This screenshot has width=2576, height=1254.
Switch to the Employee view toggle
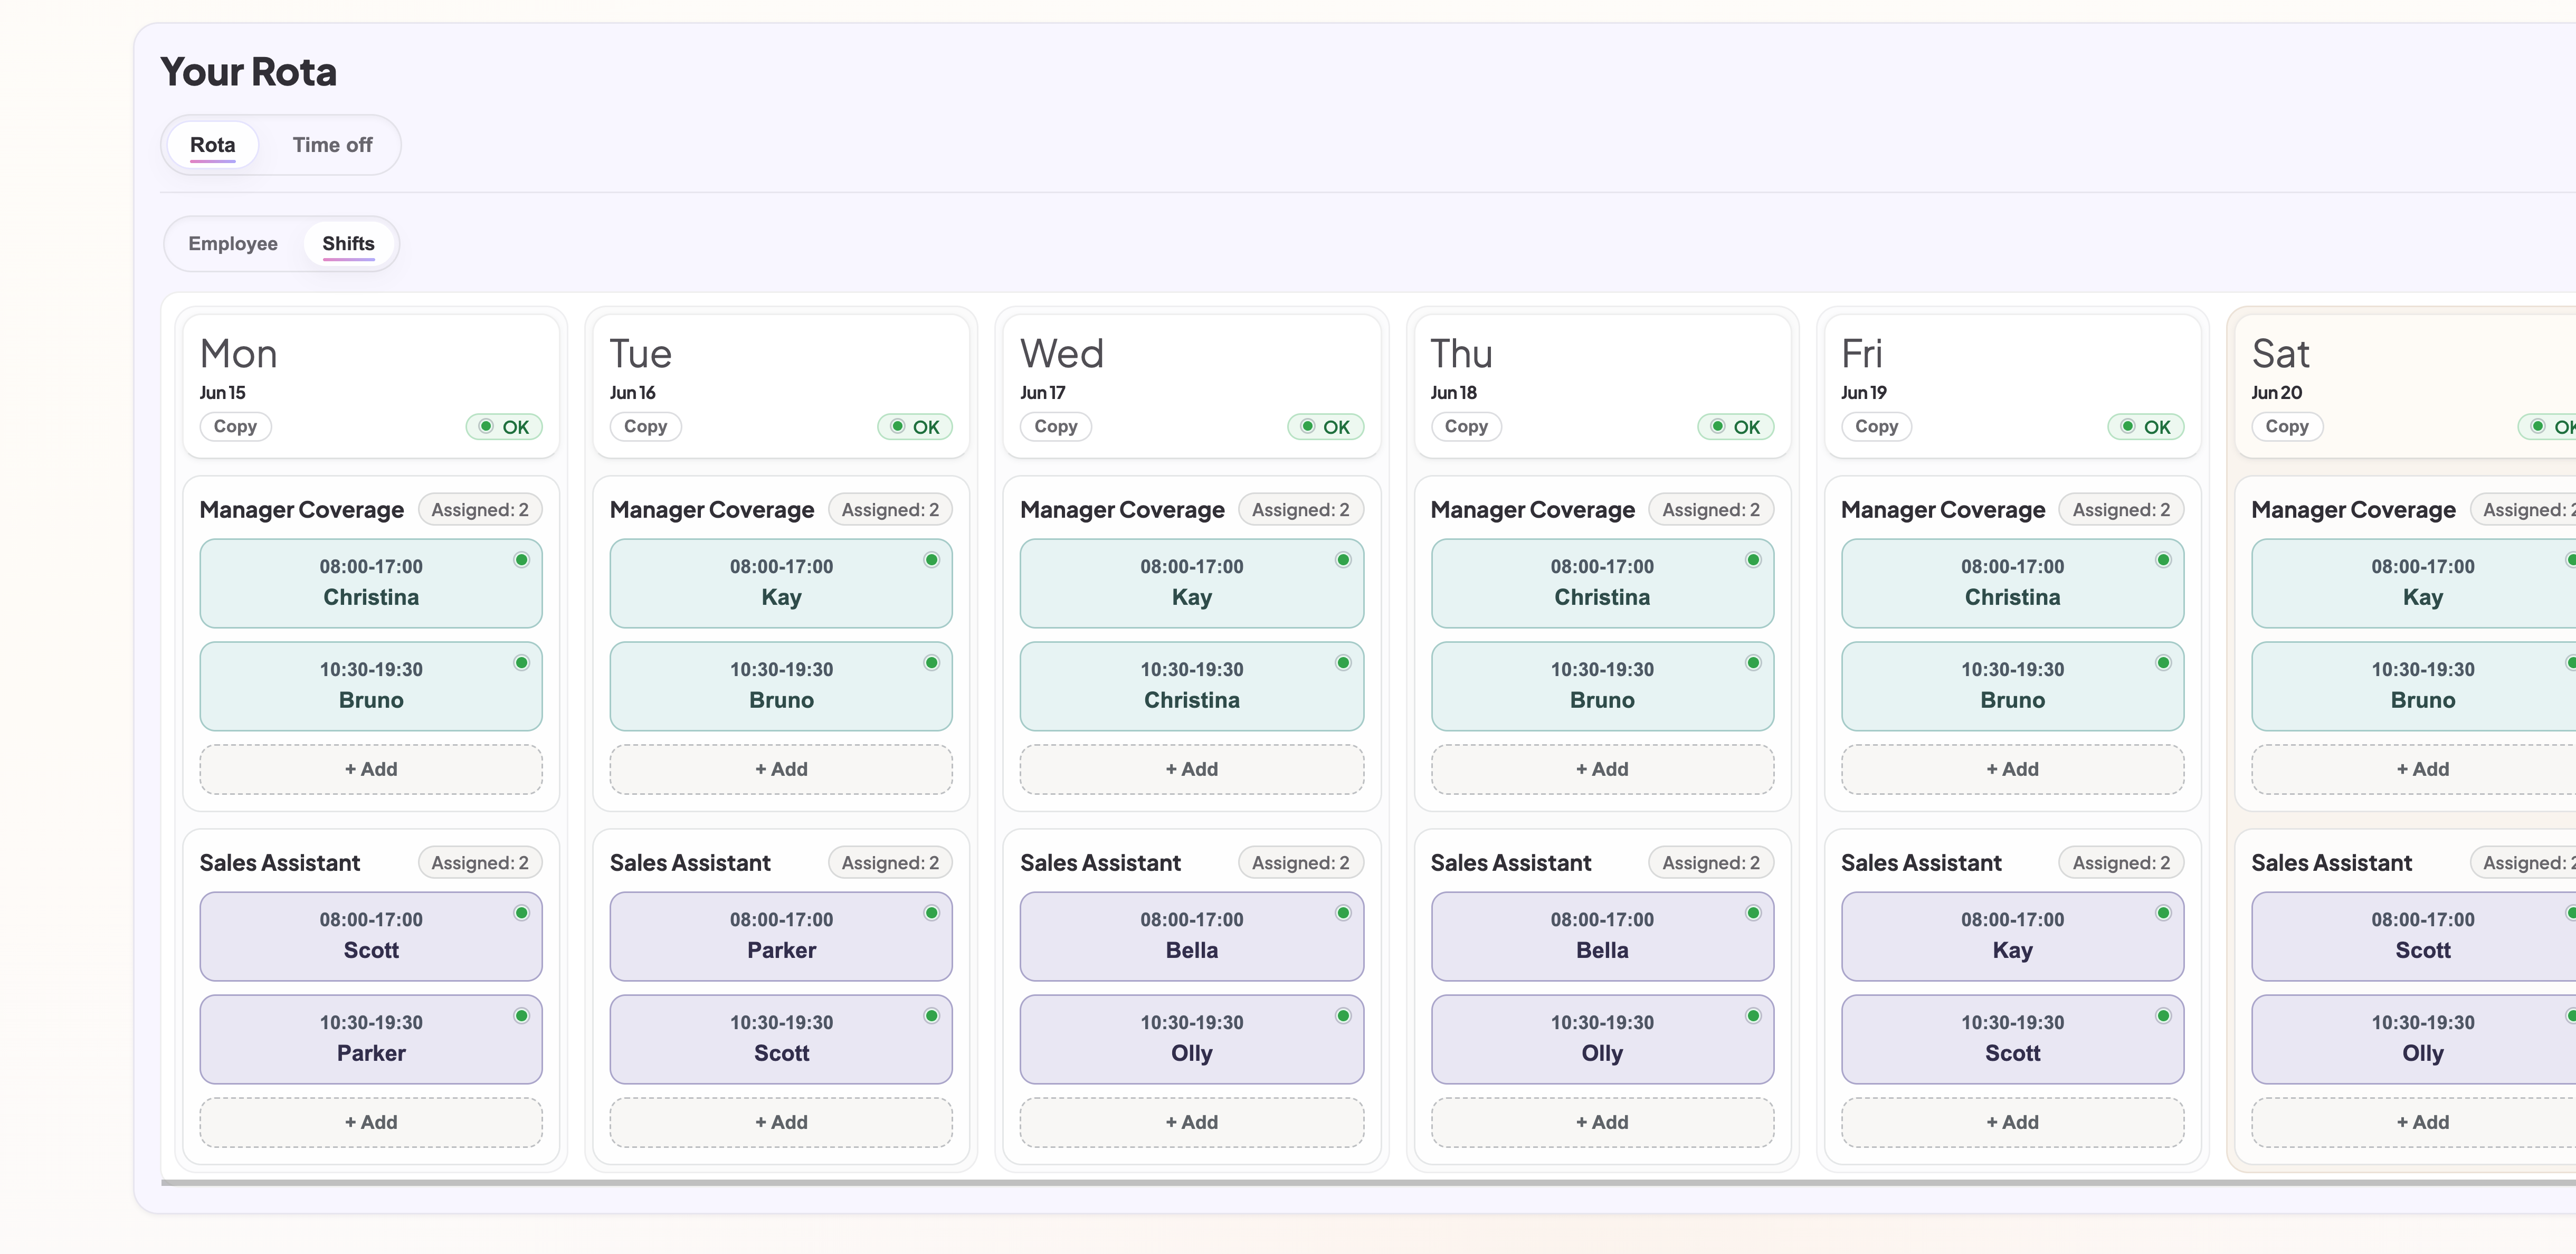233,244
